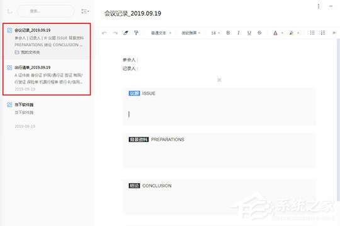
Task: Open the note list sort options dropdown
Action: tap(85, 11)
